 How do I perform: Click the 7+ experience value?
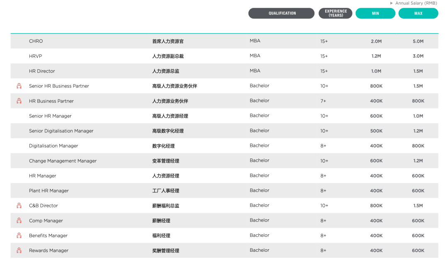323,101
